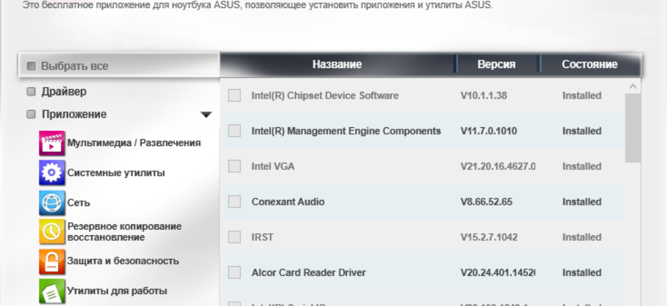The width and height of the screenshot is (667, 306).
Task: Click the Conexant Audio row name
Action: coord(288,201)
